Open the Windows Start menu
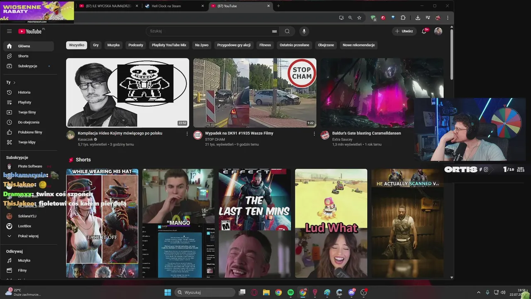This screenshot has width=531, height=299. (168, 292)
